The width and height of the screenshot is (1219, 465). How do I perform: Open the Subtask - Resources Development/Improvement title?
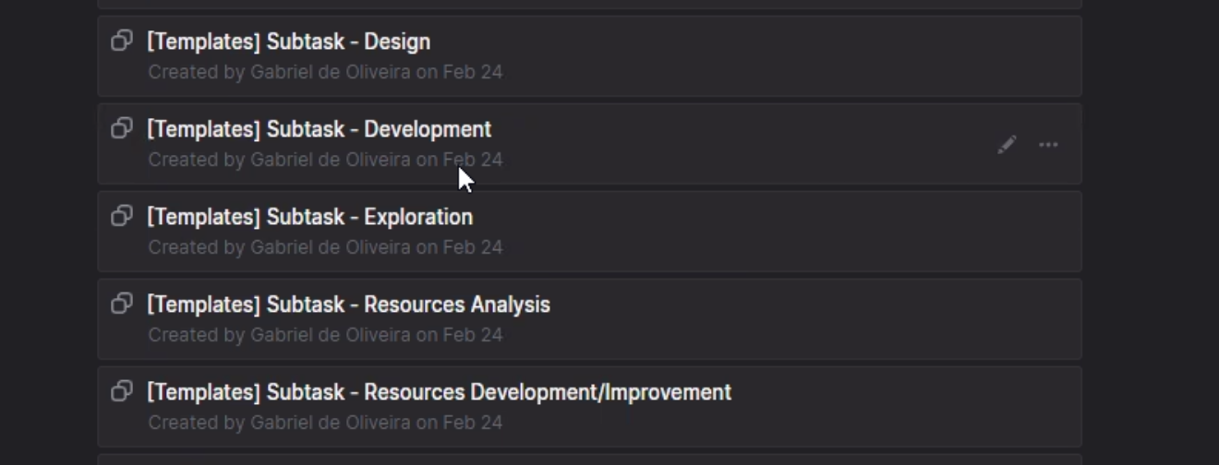(x=439, y=392)
